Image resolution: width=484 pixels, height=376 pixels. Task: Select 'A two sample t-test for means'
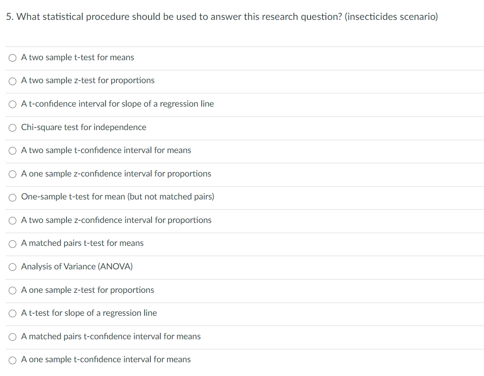[12, 58]
